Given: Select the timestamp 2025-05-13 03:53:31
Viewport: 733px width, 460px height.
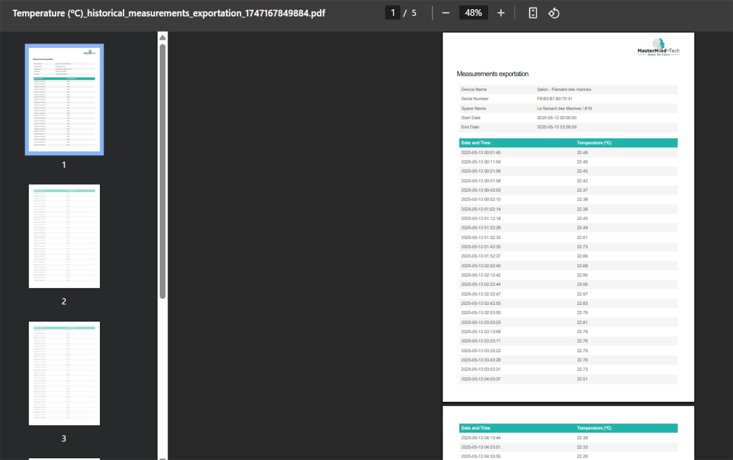Looking at the screenshot, I should tap(481, 370).
